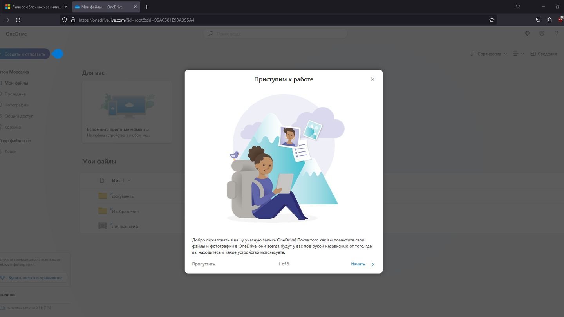The height and width of the screenshot is (317, 564).
Task: Switch to the 'Личное облачное хранилище' tab
Action: click(x=35, y=7)
